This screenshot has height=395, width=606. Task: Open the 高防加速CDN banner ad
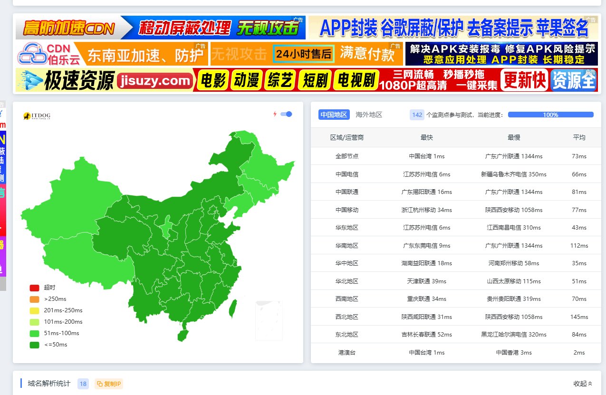click(161, 28)
